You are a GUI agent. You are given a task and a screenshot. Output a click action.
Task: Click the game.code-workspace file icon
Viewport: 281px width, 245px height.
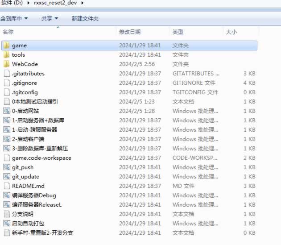tap(7, 158)
